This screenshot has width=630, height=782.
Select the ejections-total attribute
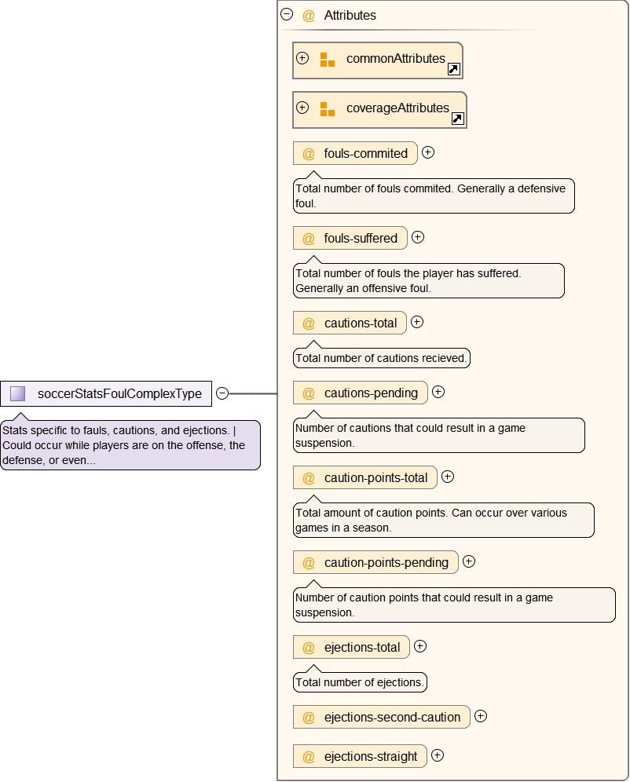tap(361, 648)
